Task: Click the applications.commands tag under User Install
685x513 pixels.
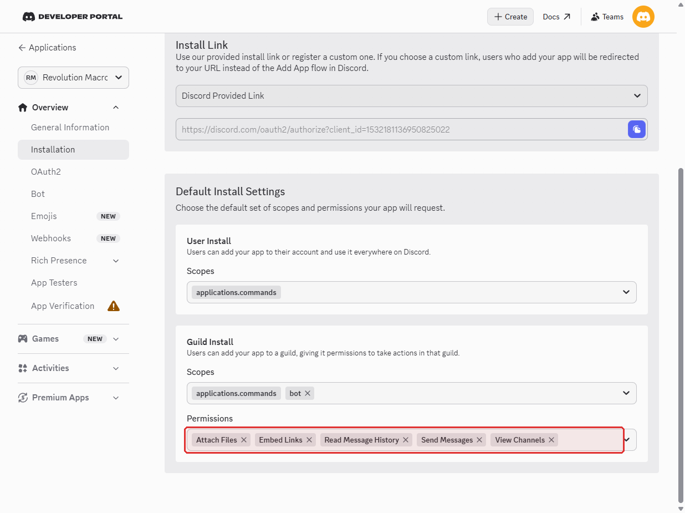Action: [x=236, y=292]
